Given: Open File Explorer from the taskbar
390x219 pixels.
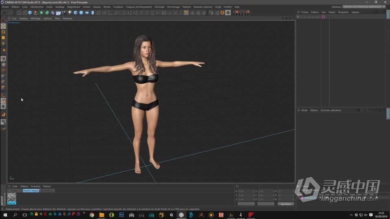Looking at the screenshot, I should click(x=102, y=215).
